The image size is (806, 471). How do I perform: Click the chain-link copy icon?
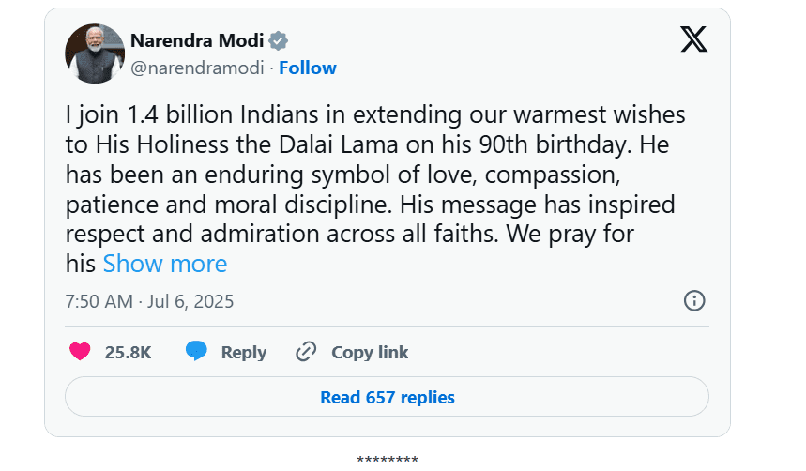(306, 352)
